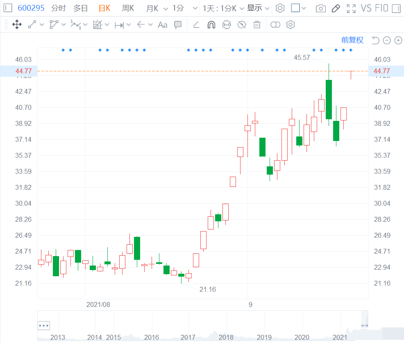Image resolution: width=404 pixels, height=343 pixels.
Task: Select the polygon shape drawing tool
Action: point(54,25)
